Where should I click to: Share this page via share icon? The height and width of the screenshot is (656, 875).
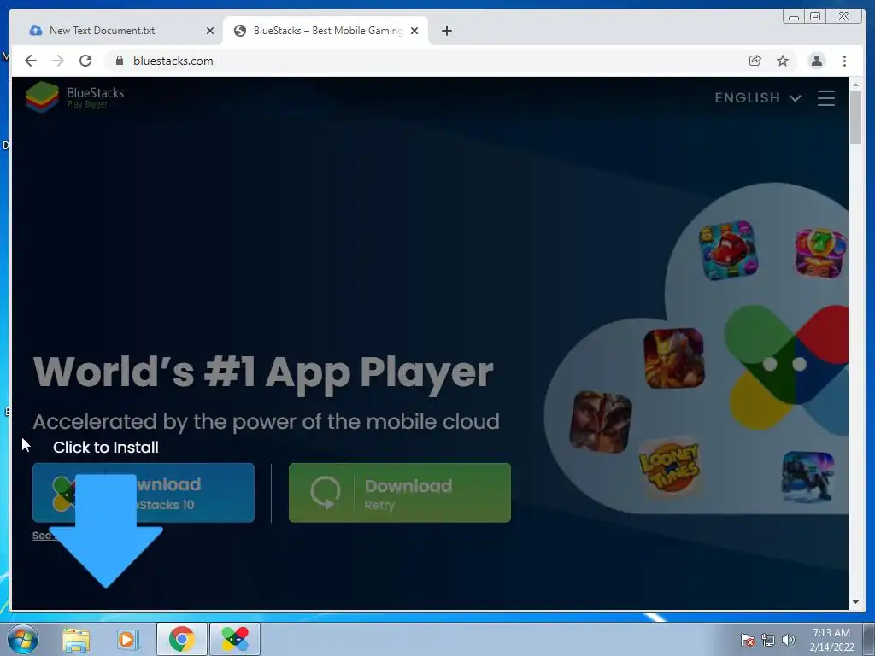755,61
